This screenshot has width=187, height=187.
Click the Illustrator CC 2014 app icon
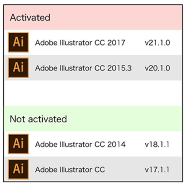coord(18,144)
